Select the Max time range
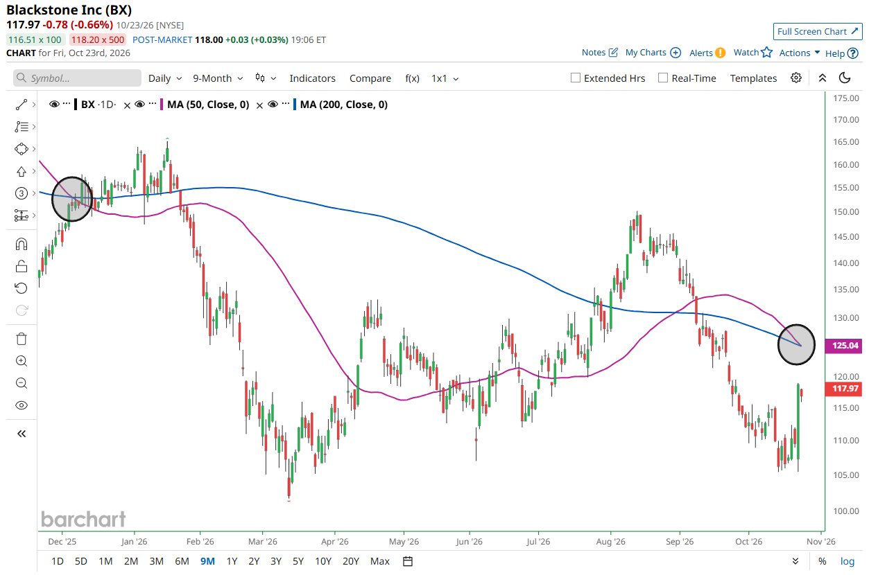This screenshot has width=869, height=575. point(379,561)
